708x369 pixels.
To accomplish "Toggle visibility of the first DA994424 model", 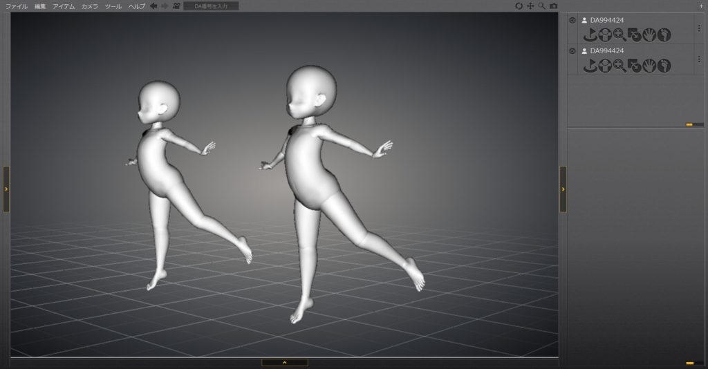I will click(572, 21).
